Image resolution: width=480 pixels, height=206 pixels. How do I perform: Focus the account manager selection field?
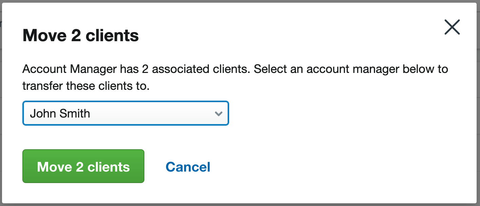click(126, 113)
